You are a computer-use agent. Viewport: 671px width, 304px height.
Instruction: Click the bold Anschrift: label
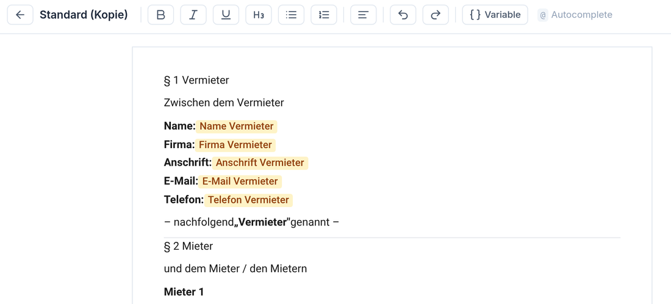point(187,163)
